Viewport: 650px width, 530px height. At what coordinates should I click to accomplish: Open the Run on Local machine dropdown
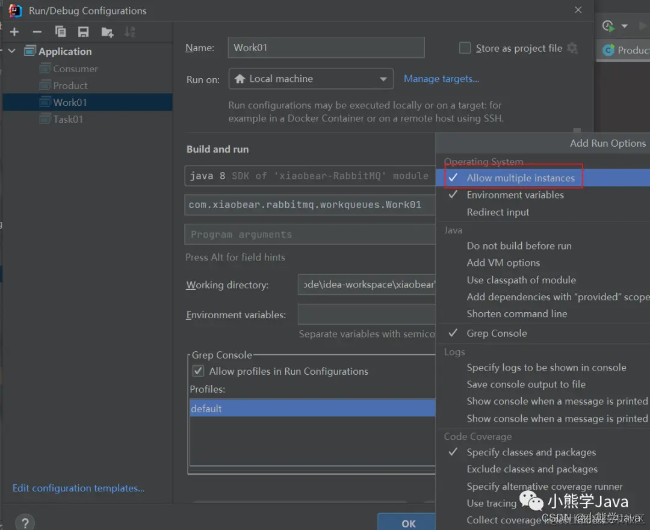tap(311, 79)
